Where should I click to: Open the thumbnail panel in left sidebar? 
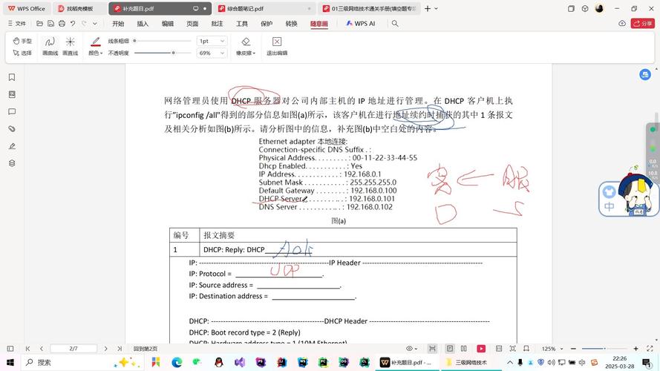coord(12,95)
